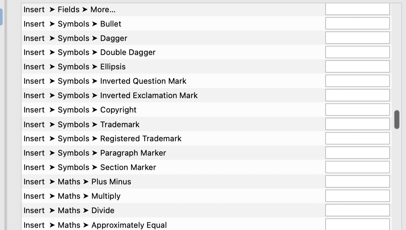Viewport: 406px width, 230px height.
Task: Click the Multiply shortcut input box
Action: tap(357, 196)
